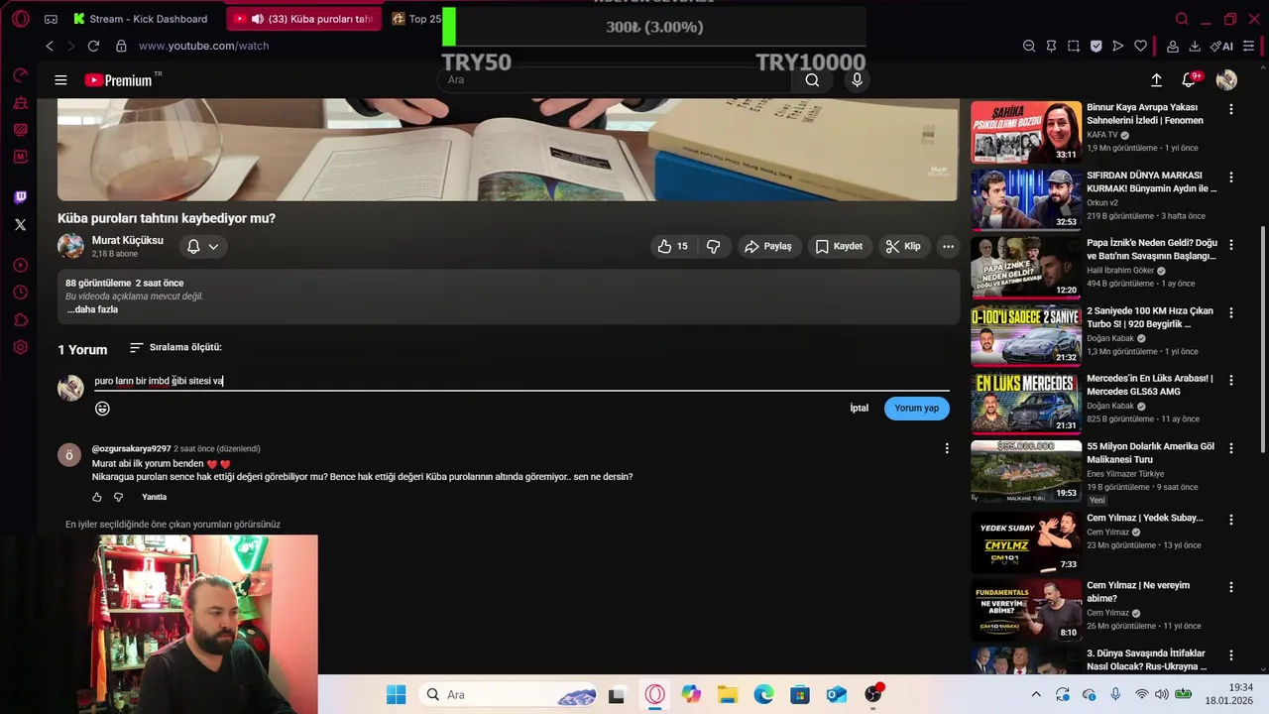The width and height of the screenshot is (1269, 714).
Task: Open the Murat Küçüksu channel name link
Action: point(128,240)
